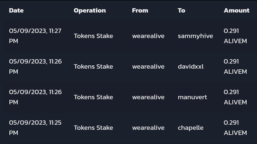
Task: Click the Operation column header
Action: 90,10
